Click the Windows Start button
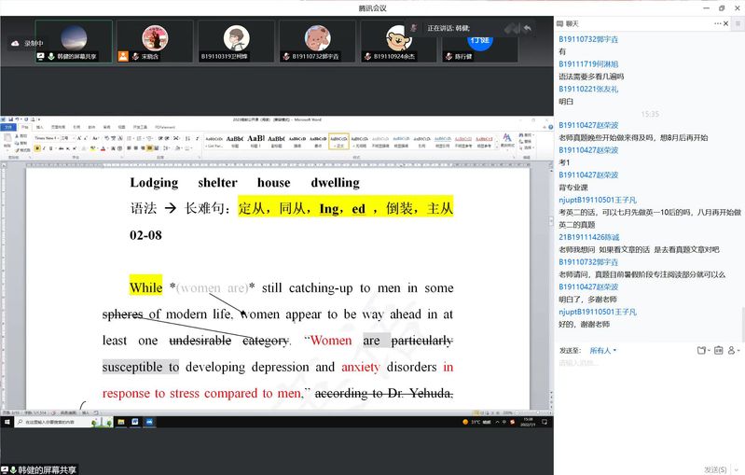The image size is (745, 475). point(7,423)
